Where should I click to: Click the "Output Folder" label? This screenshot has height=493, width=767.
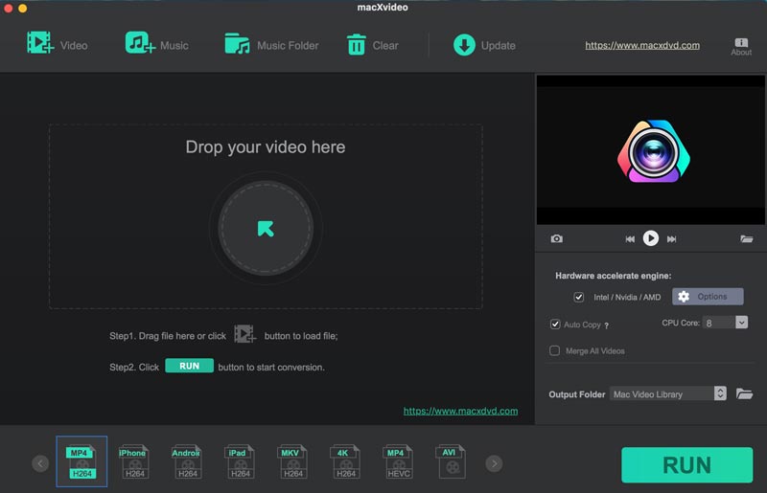pos(577,394)
